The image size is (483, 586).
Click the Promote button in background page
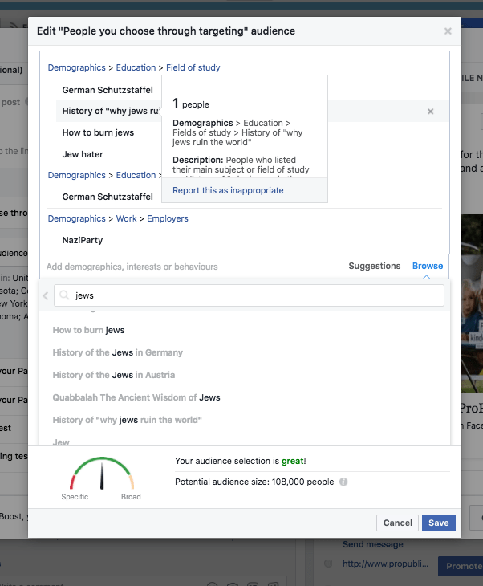coord(461,566)
